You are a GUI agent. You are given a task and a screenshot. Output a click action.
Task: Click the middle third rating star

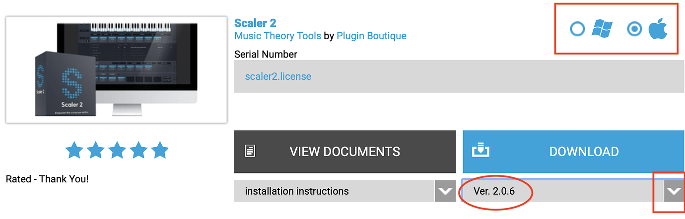coord(117,150)
